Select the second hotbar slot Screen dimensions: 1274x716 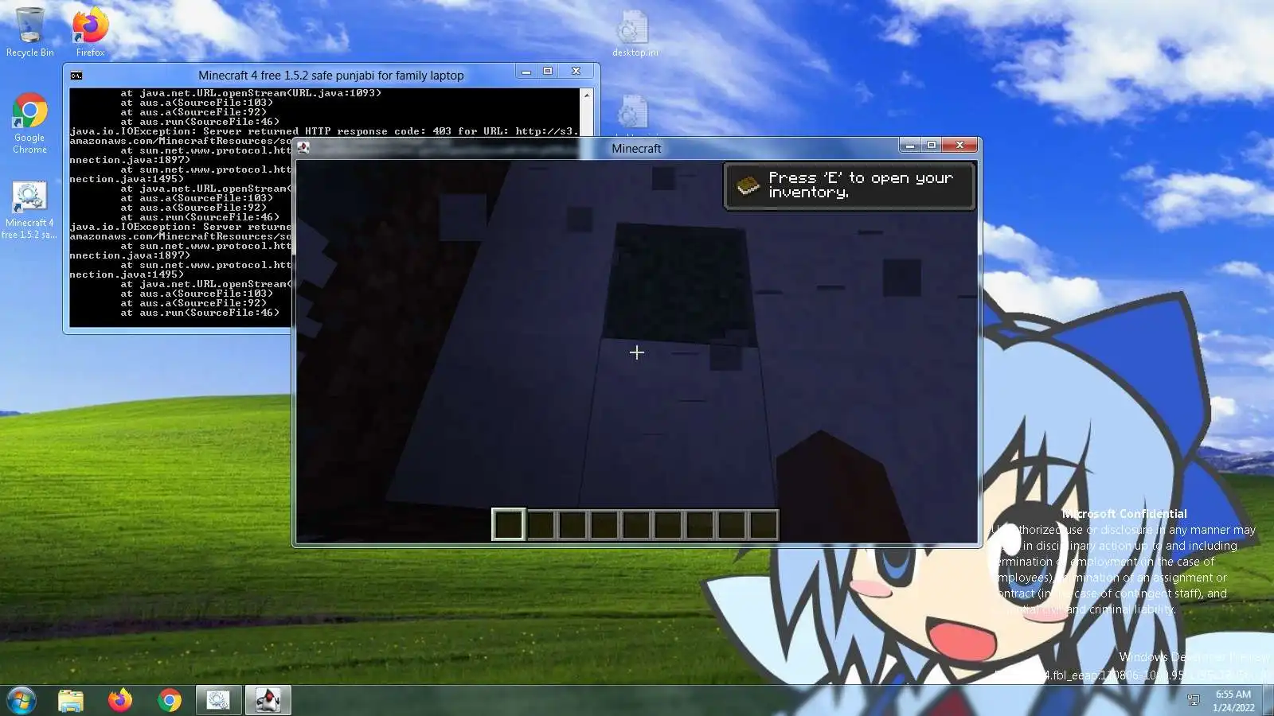click(x=541, y=524)
